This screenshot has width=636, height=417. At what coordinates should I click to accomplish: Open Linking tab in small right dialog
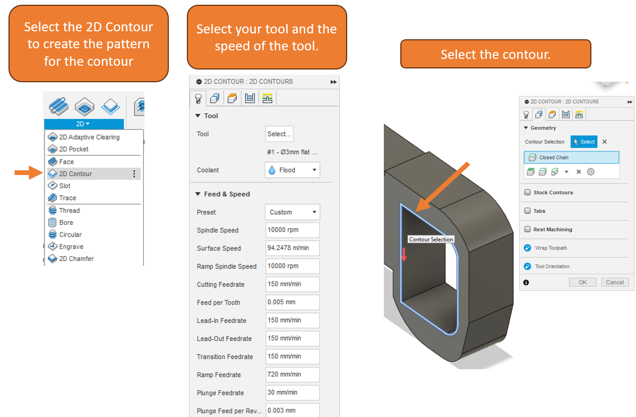click(579, 115)
